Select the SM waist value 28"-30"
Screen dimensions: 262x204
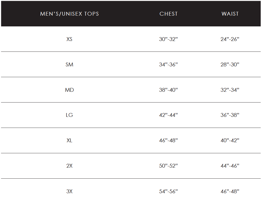coord(230,65)
